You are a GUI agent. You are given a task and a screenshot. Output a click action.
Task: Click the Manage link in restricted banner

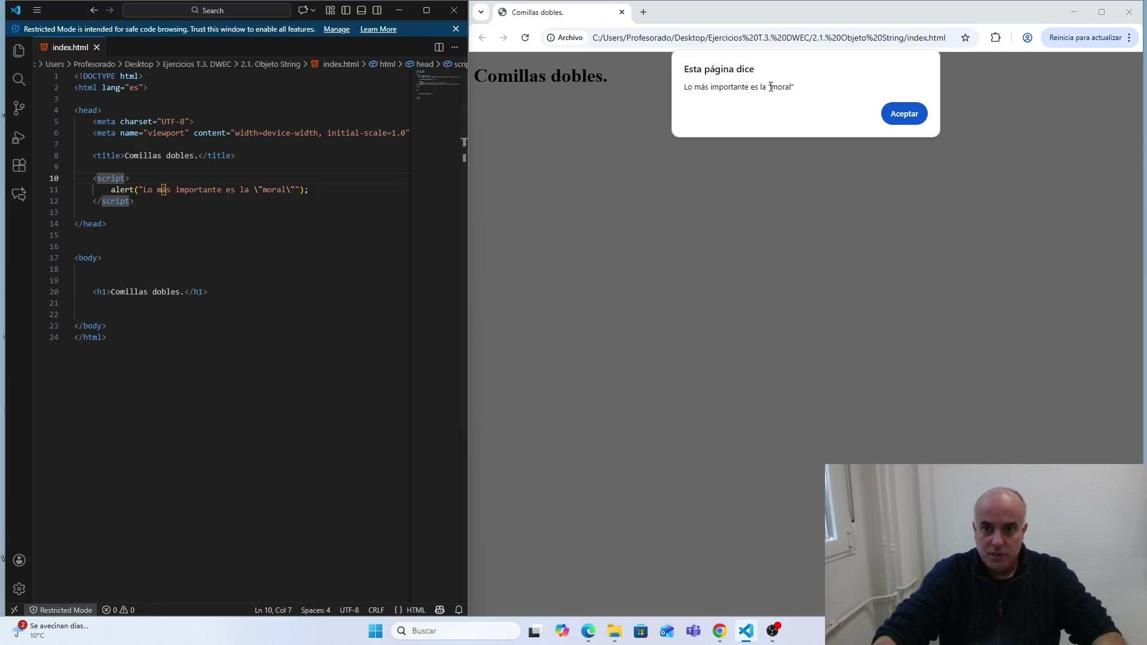click(x=336, y=29)
